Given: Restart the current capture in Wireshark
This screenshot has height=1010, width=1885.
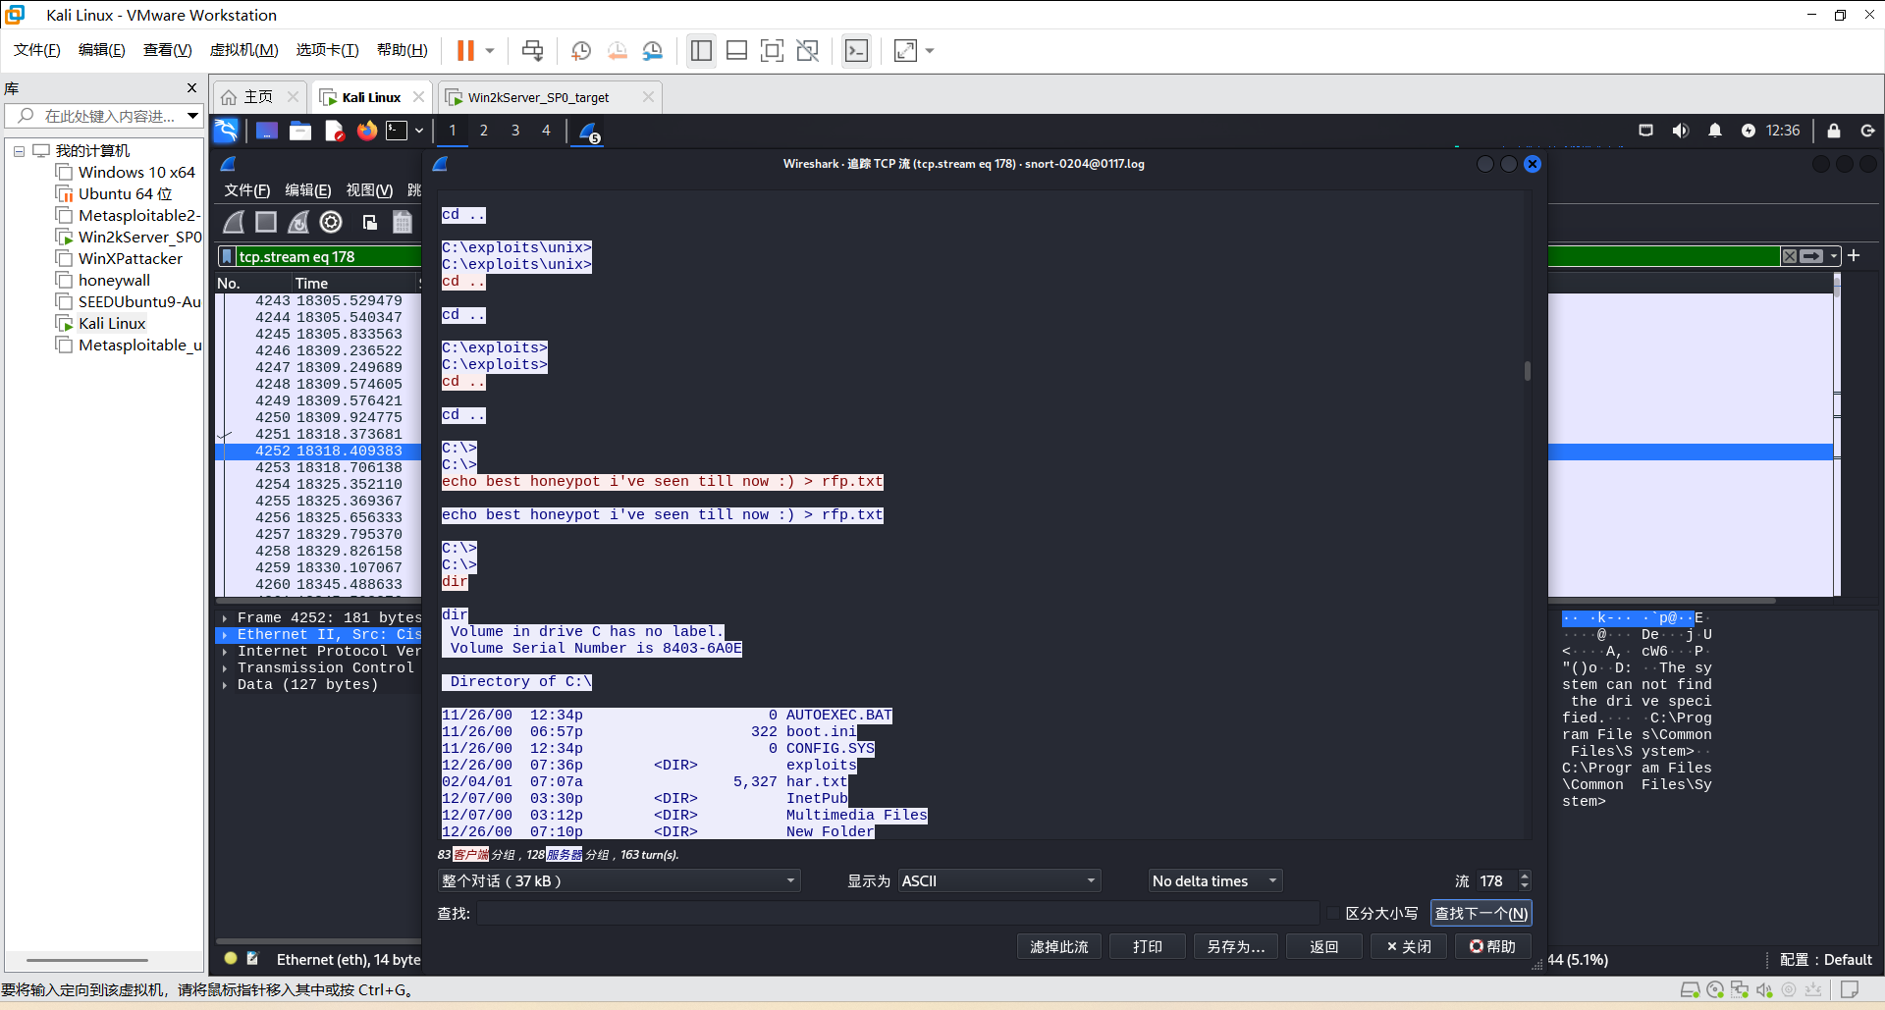Looking at the screenshot, I should tap(298, 223).
